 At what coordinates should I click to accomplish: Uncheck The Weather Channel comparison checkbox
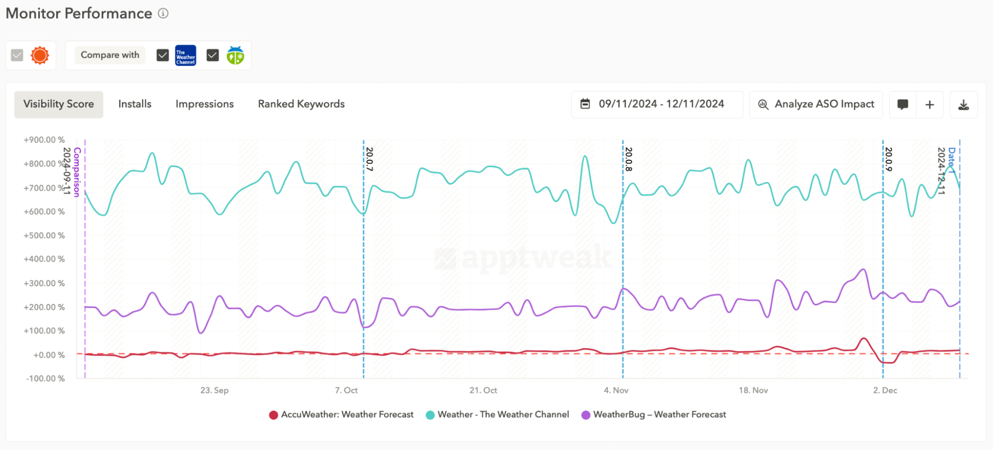point(162,55)
